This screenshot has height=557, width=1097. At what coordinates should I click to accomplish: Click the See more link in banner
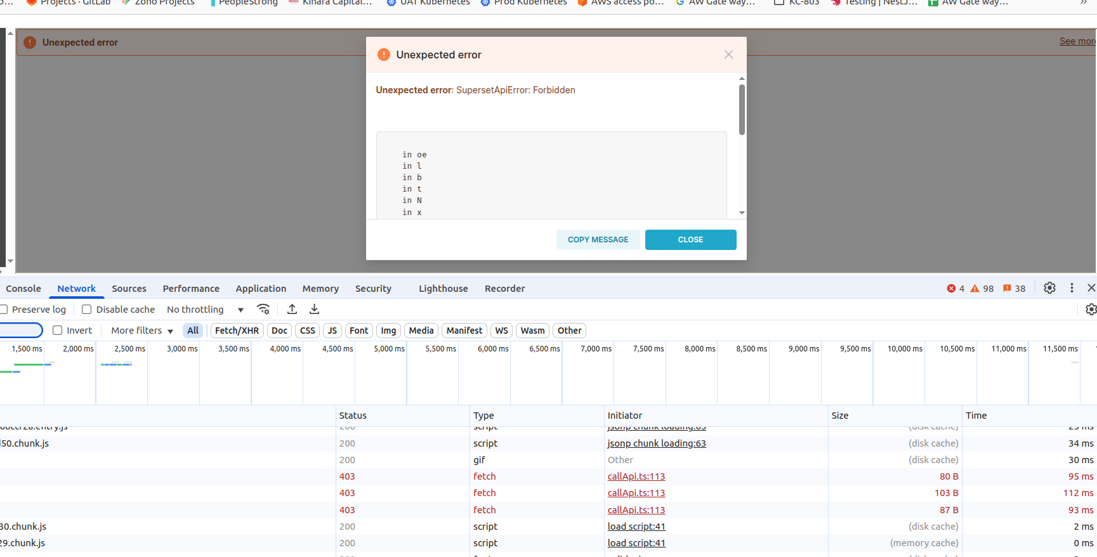click(x=1077, y=41)
